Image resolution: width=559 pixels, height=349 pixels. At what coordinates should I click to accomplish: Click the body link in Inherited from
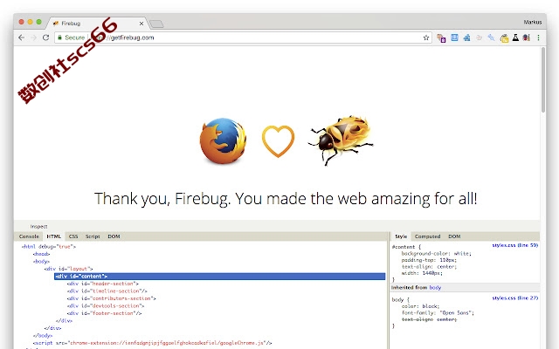click(435, 287)
